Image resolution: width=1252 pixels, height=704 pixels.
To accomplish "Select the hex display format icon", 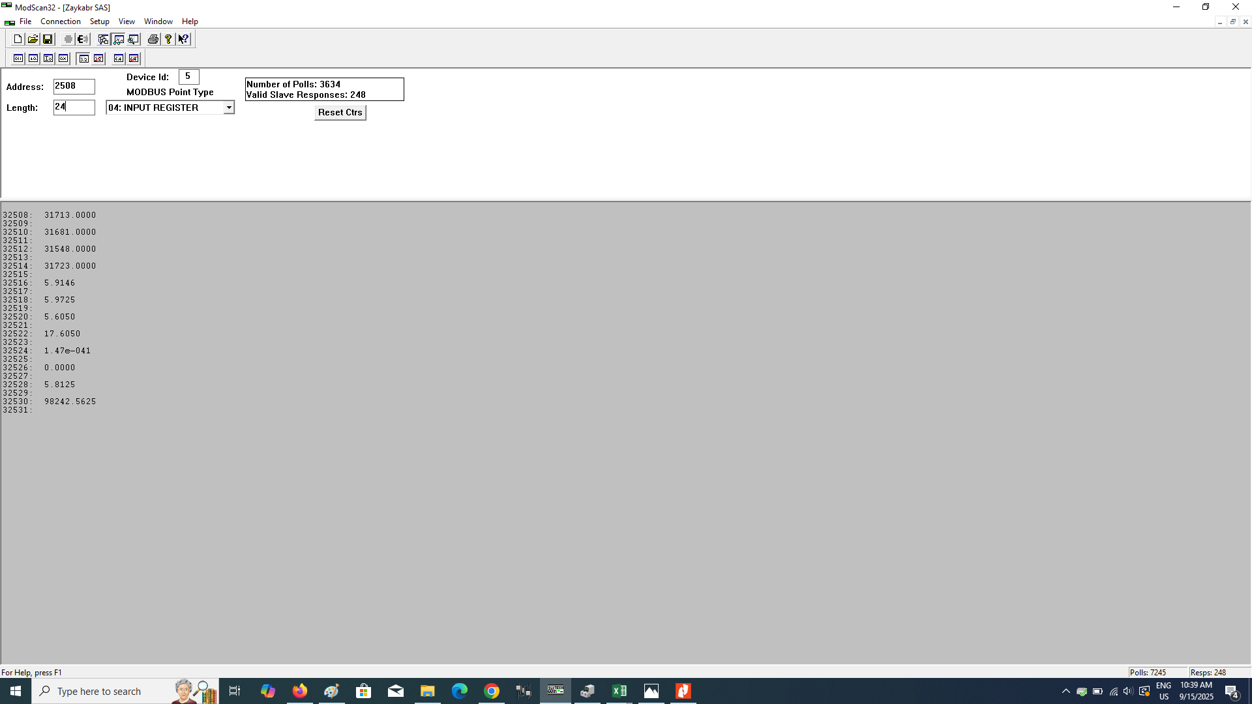I will 63,59.
